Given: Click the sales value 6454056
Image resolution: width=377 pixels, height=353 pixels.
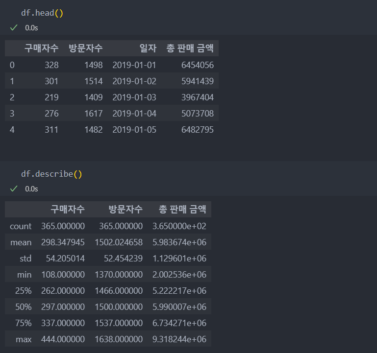Looking at the screenshot, I should click(x=198, y=65).
